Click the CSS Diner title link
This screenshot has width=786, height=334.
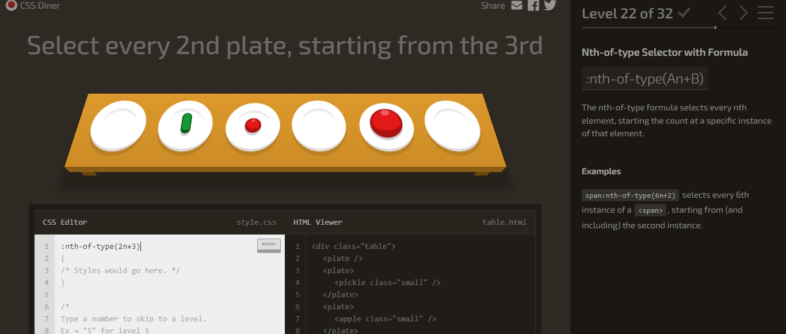pyautogui.click(x=40, y=6)
